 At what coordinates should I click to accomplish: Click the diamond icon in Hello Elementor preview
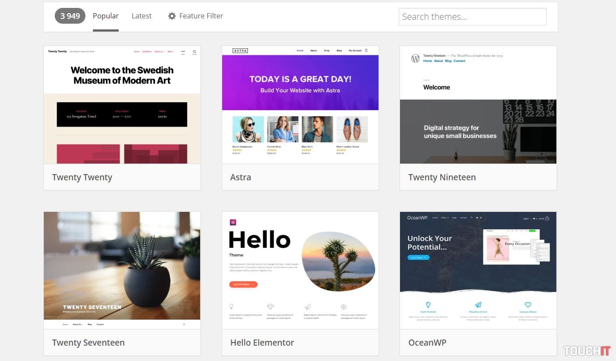270,307
